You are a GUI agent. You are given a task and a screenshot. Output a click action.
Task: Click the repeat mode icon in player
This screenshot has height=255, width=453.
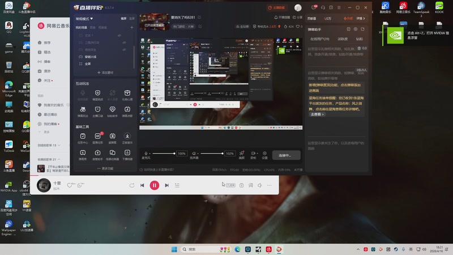[132, 185]
